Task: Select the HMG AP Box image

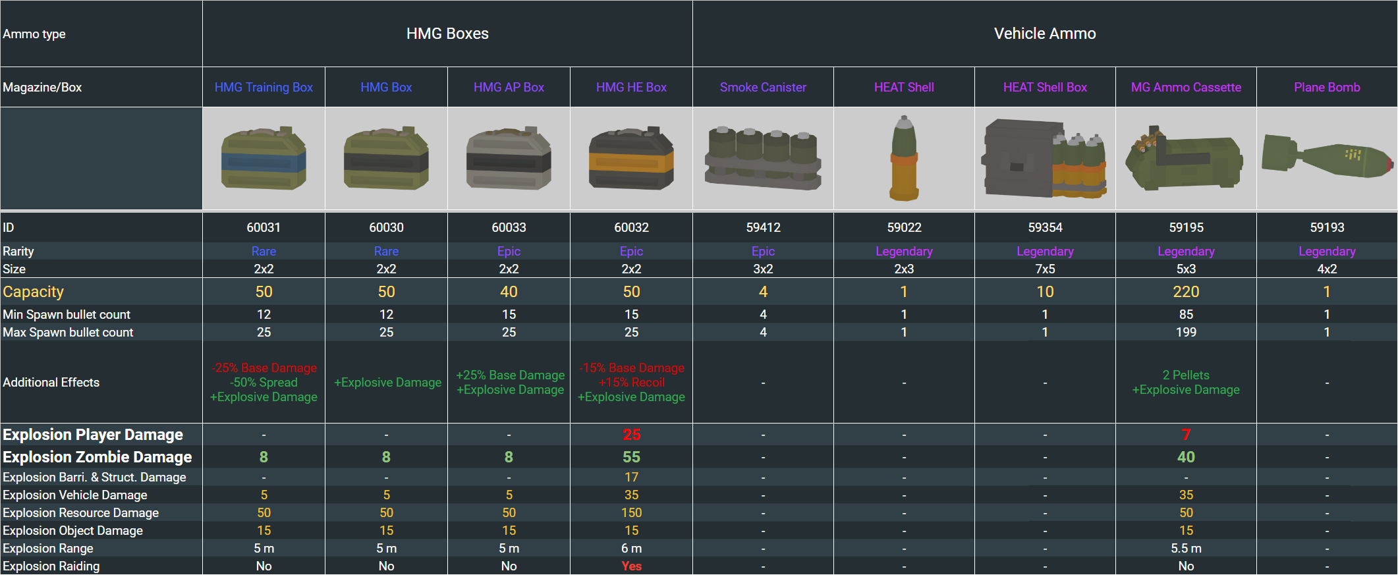Action: coord(509,159)
